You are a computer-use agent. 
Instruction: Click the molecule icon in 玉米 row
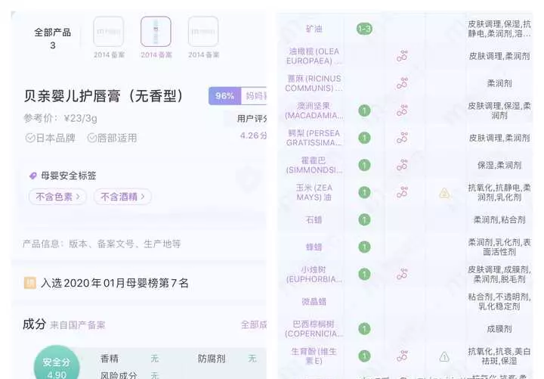coord(402,192)
